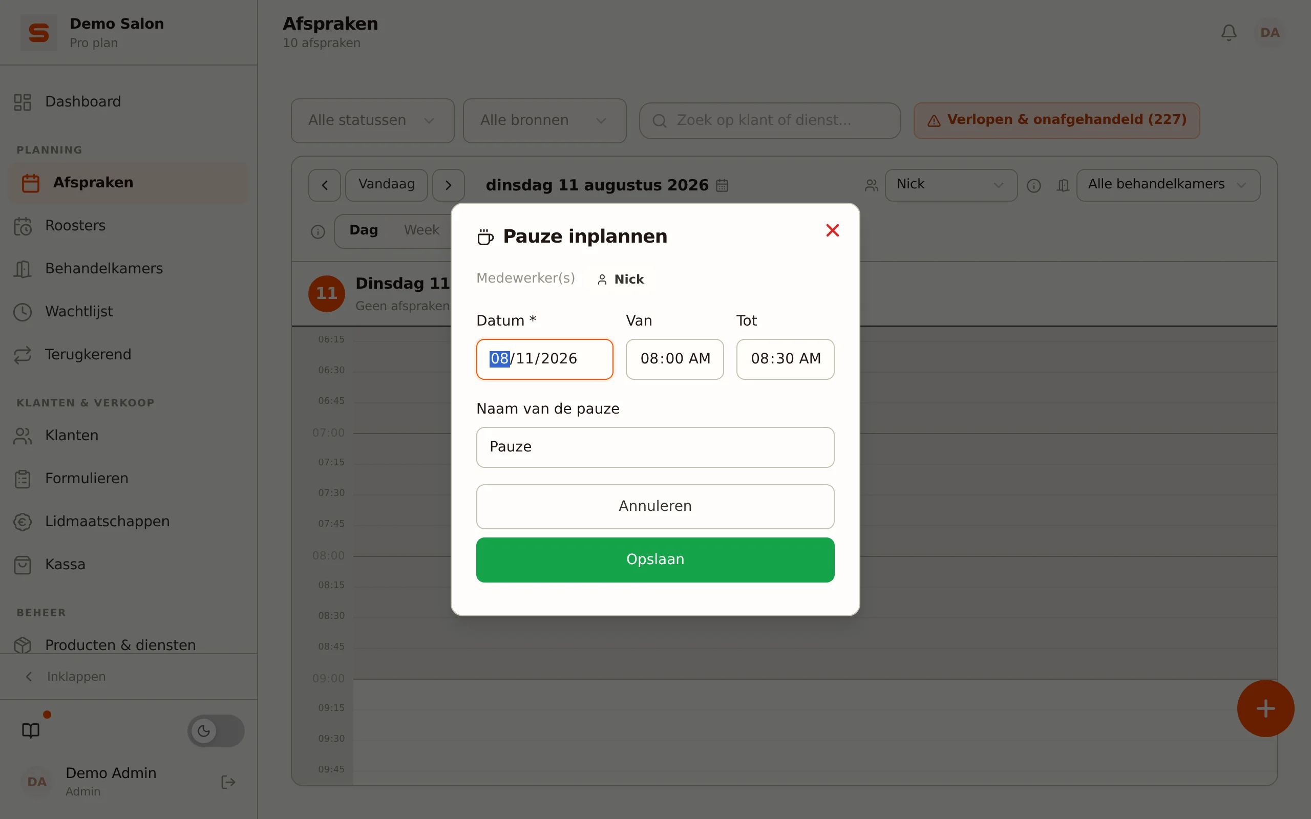This screenshot has height=819, width=1311.
Task: Click the Wachtlijst clock icon
Action: pos(22,312)
